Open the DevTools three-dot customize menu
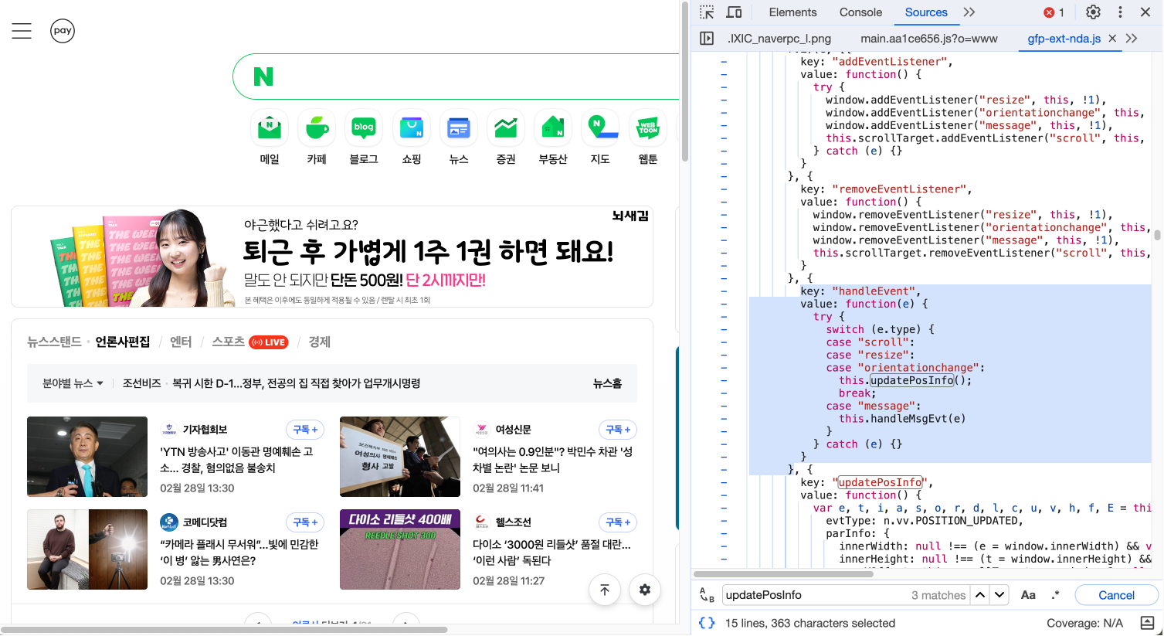The width and height of the screenshot is (1164, 636). pyautogui.click(x=1120, y=12)
